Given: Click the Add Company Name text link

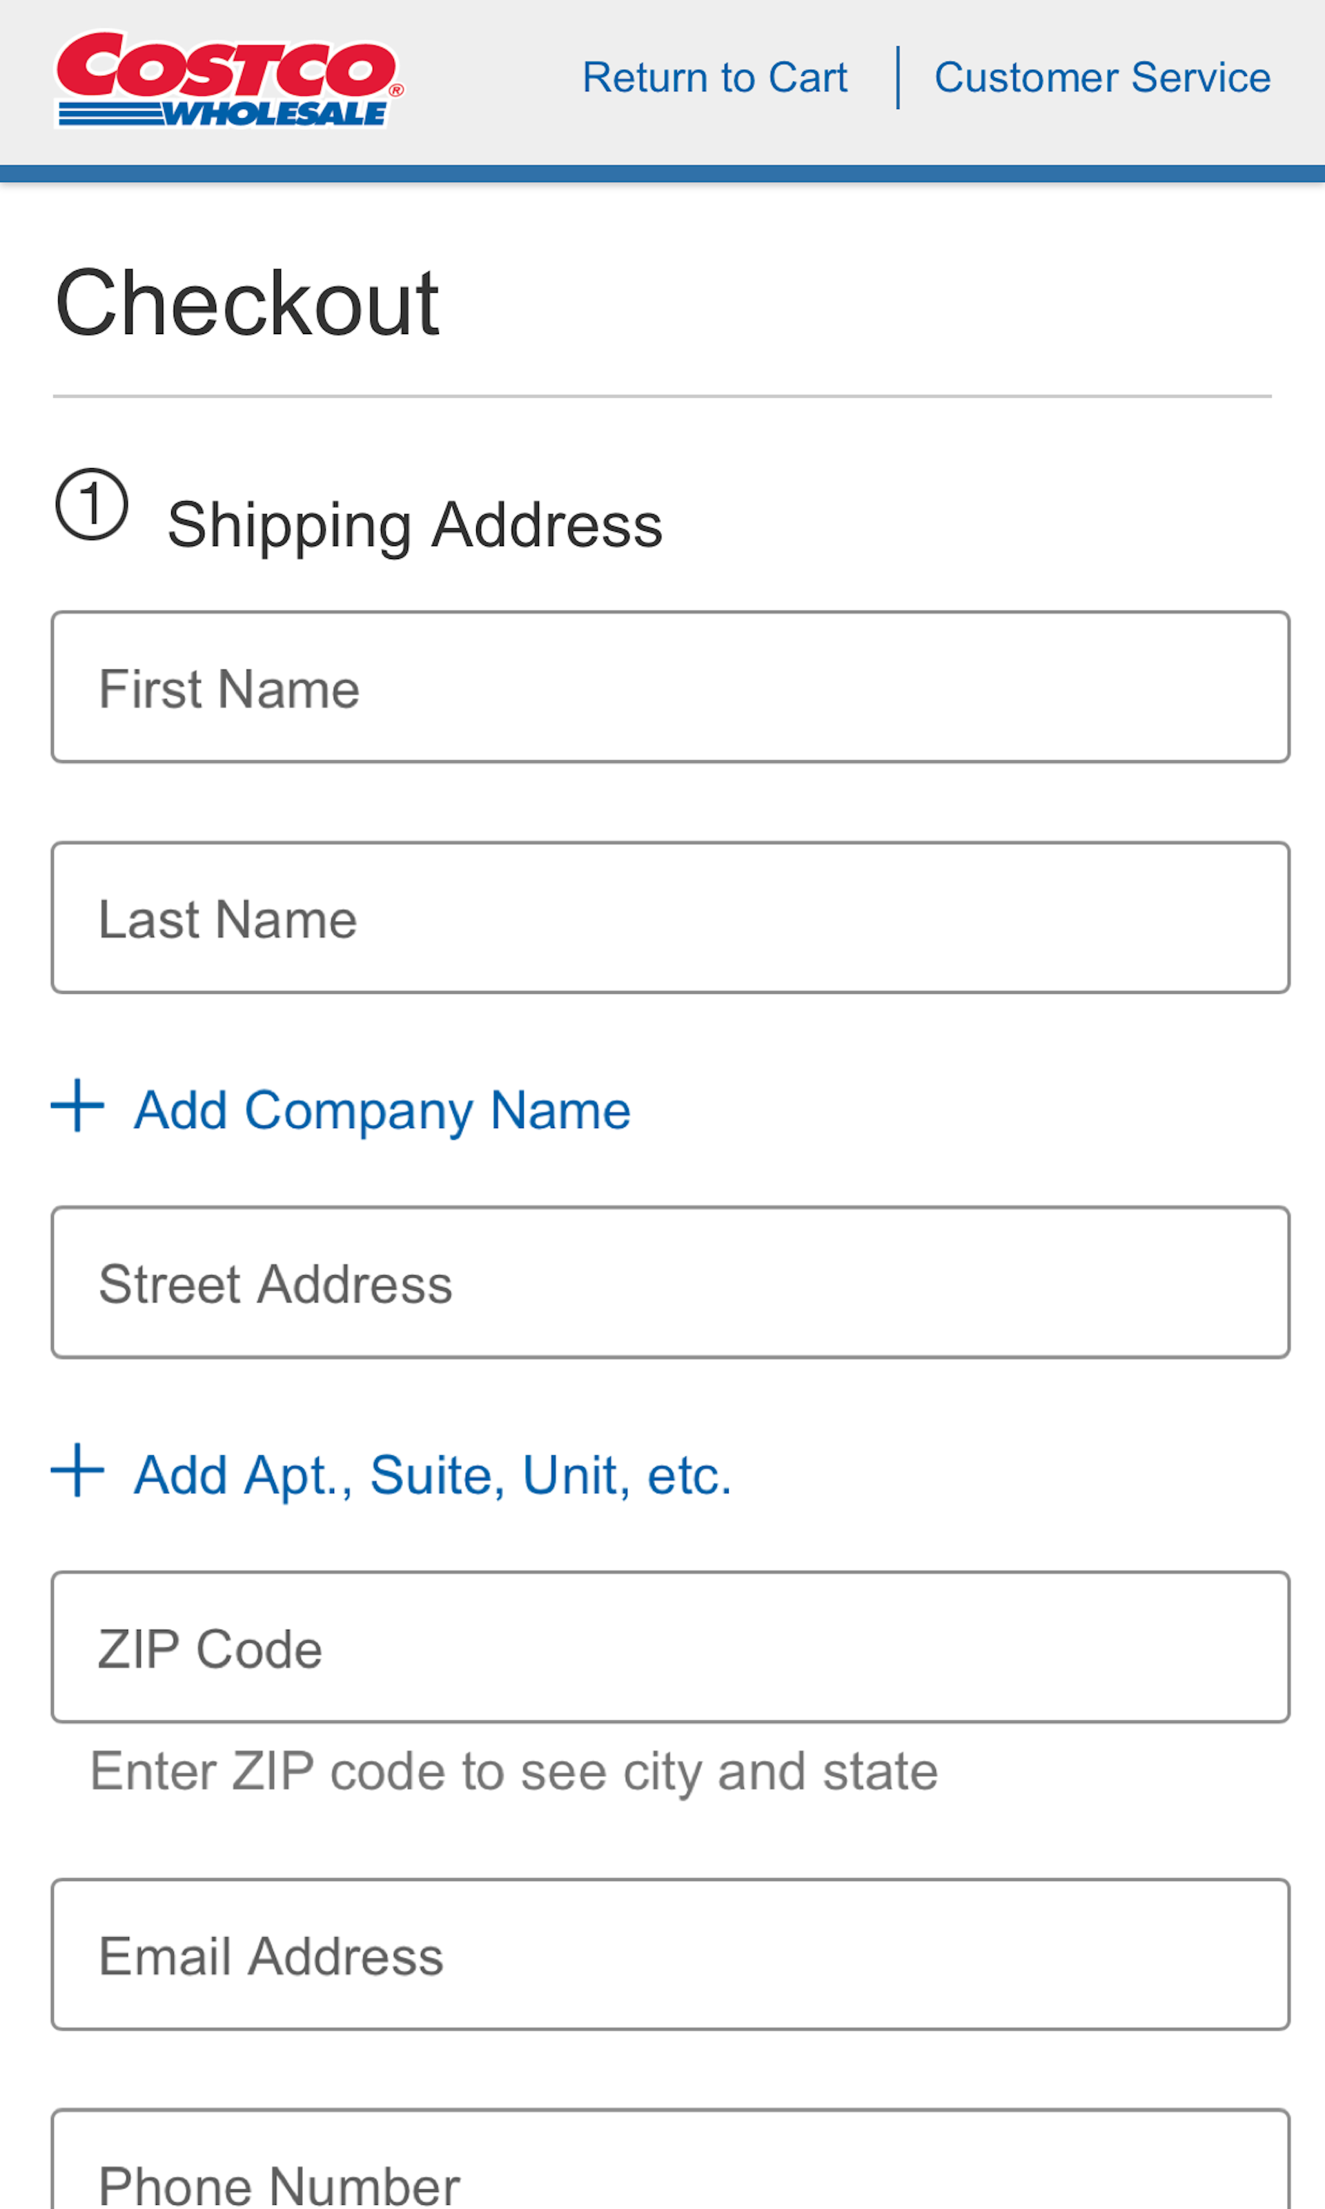Looking at the screenshot, I should click(x=382, y=1109).
